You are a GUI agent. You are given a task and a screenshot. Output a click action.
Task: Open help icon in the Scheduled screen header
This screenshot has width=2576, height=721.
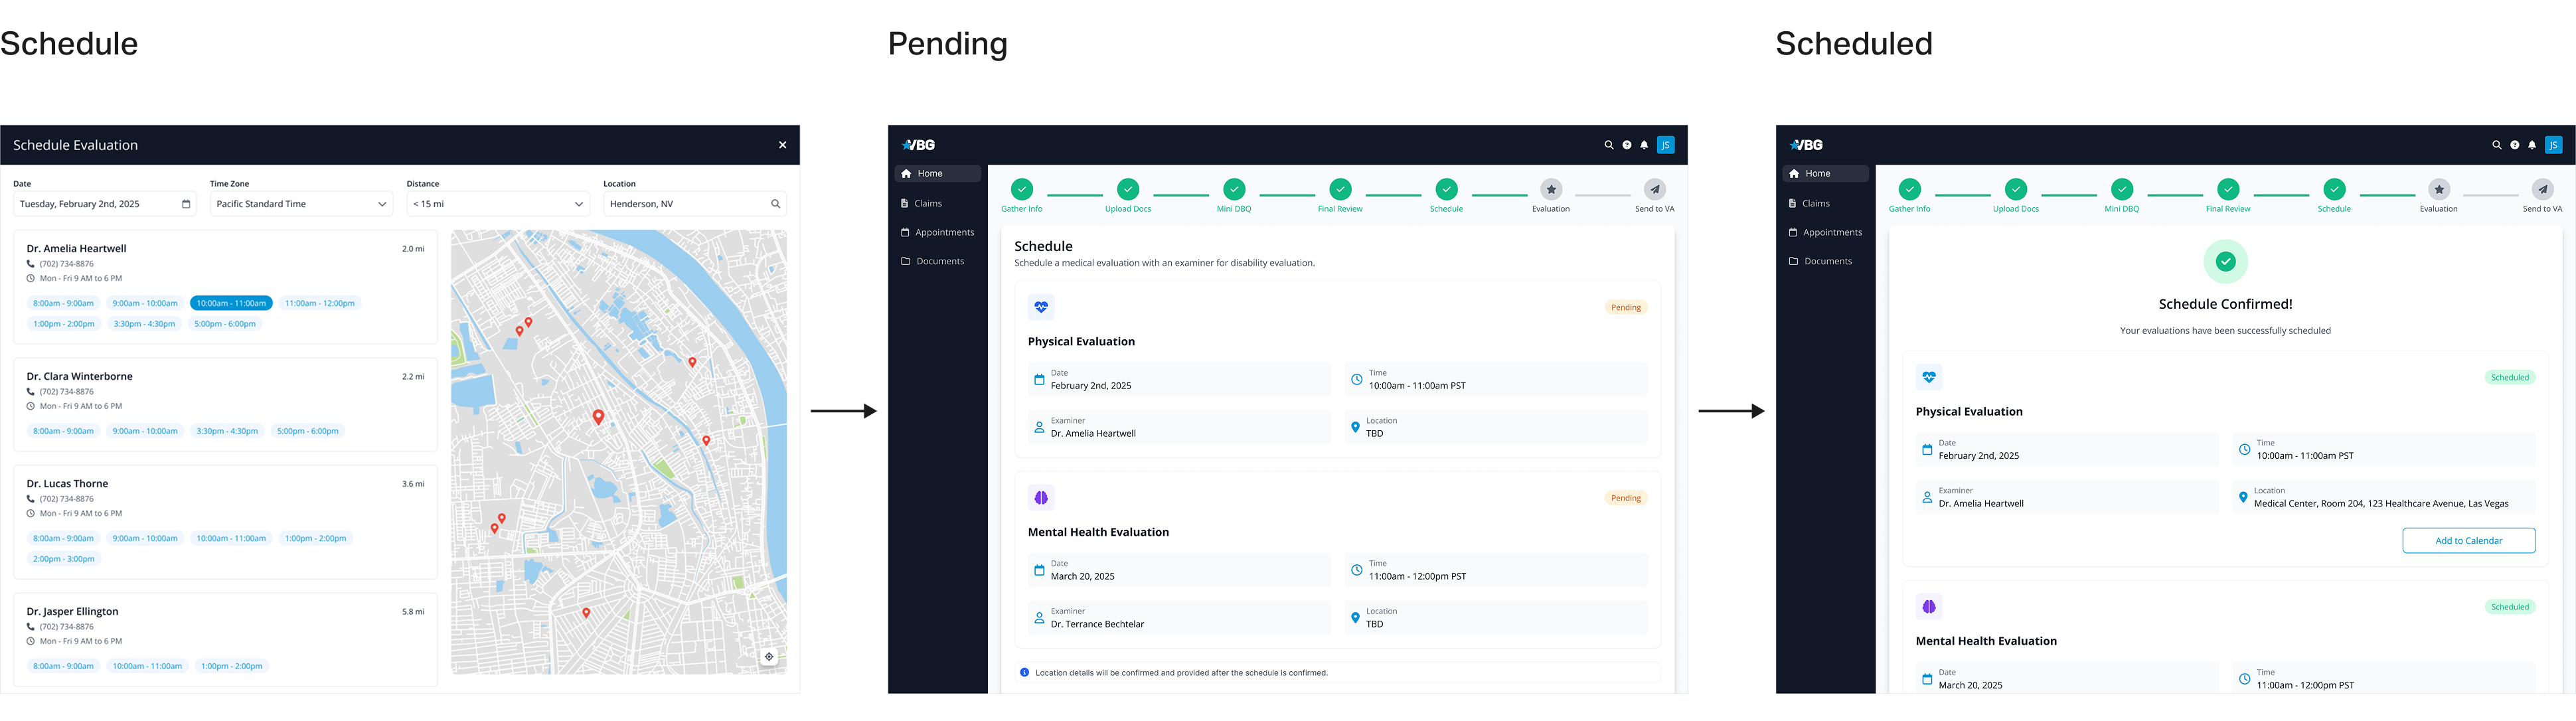point(2515,145)
